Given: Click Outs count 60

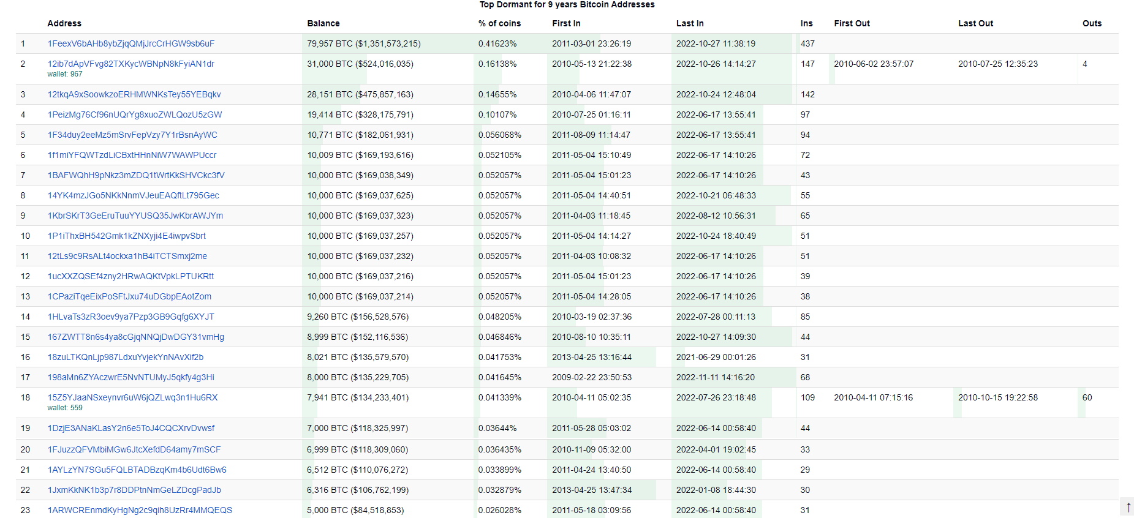Looking at the screenshot, I should [1087, 397].
